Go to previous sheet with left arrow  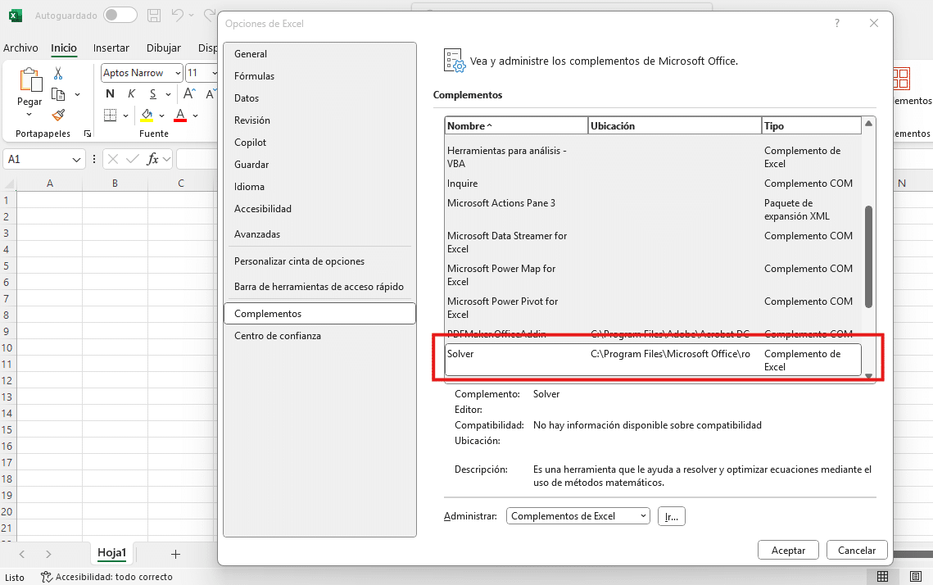coord(22,554)
